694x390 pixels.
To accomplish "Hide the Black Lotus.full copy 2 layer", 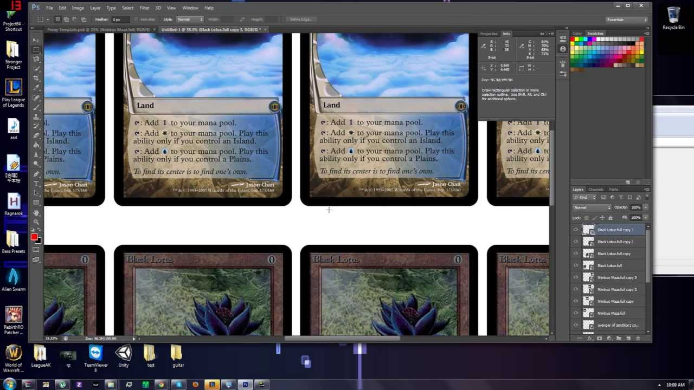I will (576, 242).
